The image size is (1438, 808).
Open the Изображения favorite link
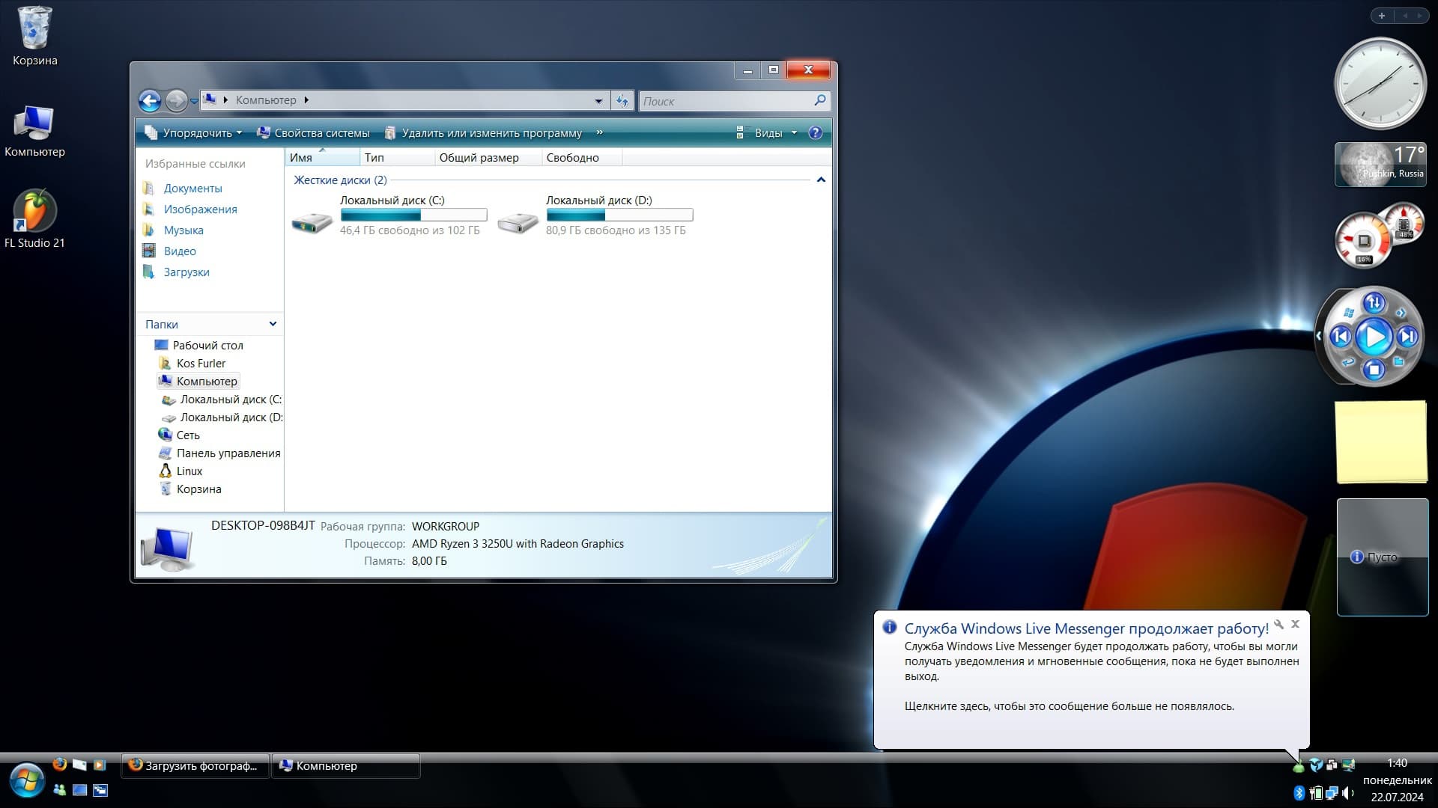[200, 209]
